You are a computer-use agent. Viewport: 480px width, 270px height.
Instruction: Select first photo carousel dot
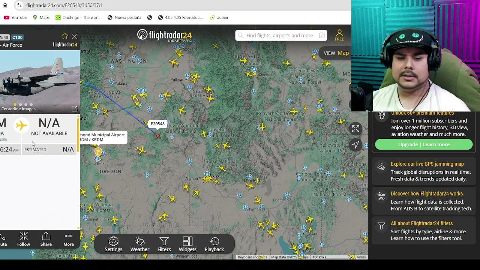[15, 105]
